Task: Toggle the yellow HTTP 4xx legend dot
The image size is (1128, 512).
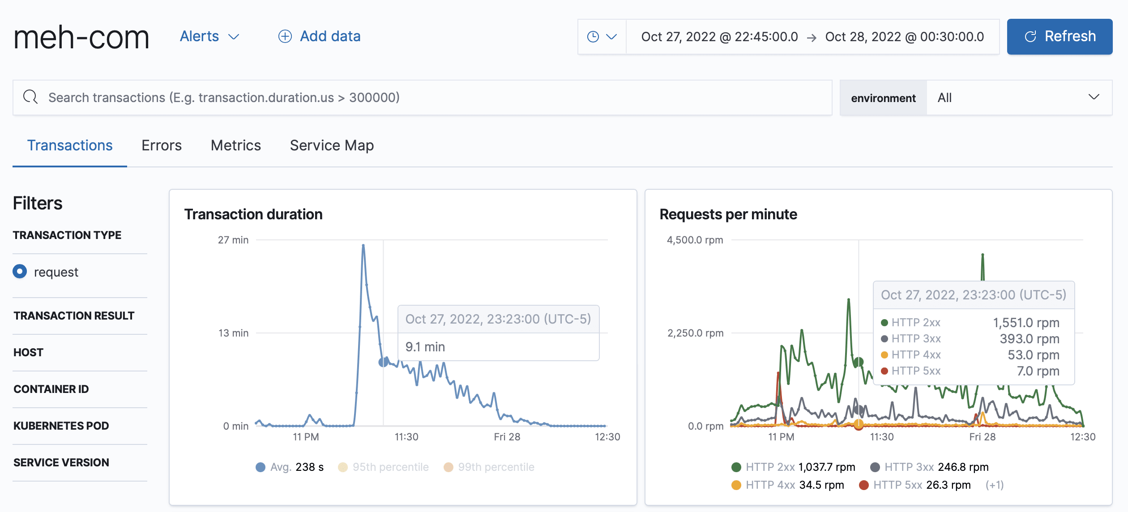Action: click(x=737, y=485)
